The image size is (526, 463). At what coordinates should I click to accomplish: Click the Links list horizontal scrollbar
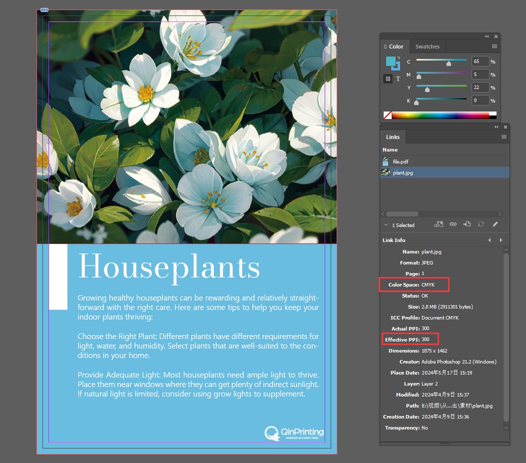pyautogui.click(x=402, y=214)
